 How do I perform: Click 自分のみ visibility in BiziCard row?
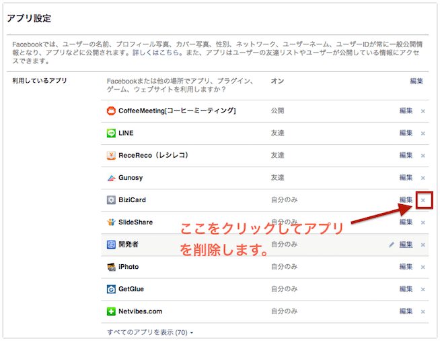pos(285,200)
